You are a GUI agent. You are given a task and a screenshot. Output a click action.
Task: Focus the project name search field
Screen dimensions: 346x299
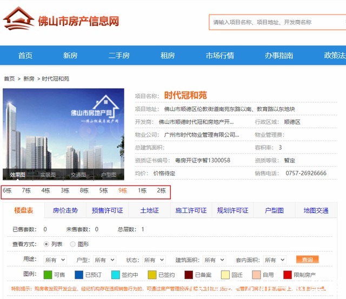pos(277,22)
